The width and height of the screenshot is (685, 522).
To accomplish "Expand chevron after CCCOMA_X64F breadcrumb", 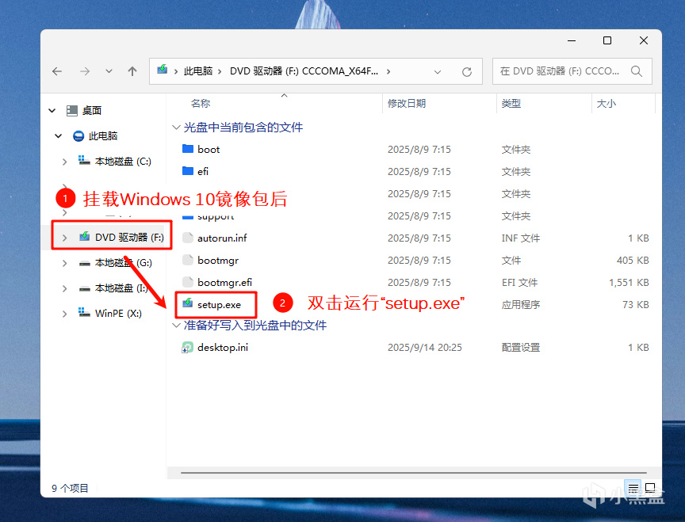I will coord(388,71).
